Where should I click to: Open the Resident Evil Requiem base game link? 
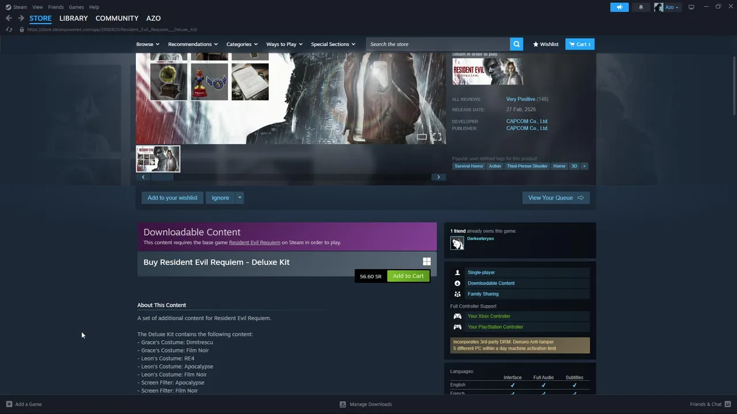pos(254,243)
